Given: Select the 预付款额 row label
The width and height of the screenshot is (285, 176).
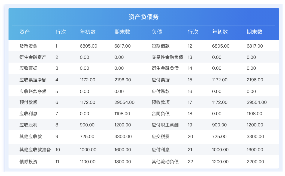Looking at the screenshot, I should coord(28,102).
